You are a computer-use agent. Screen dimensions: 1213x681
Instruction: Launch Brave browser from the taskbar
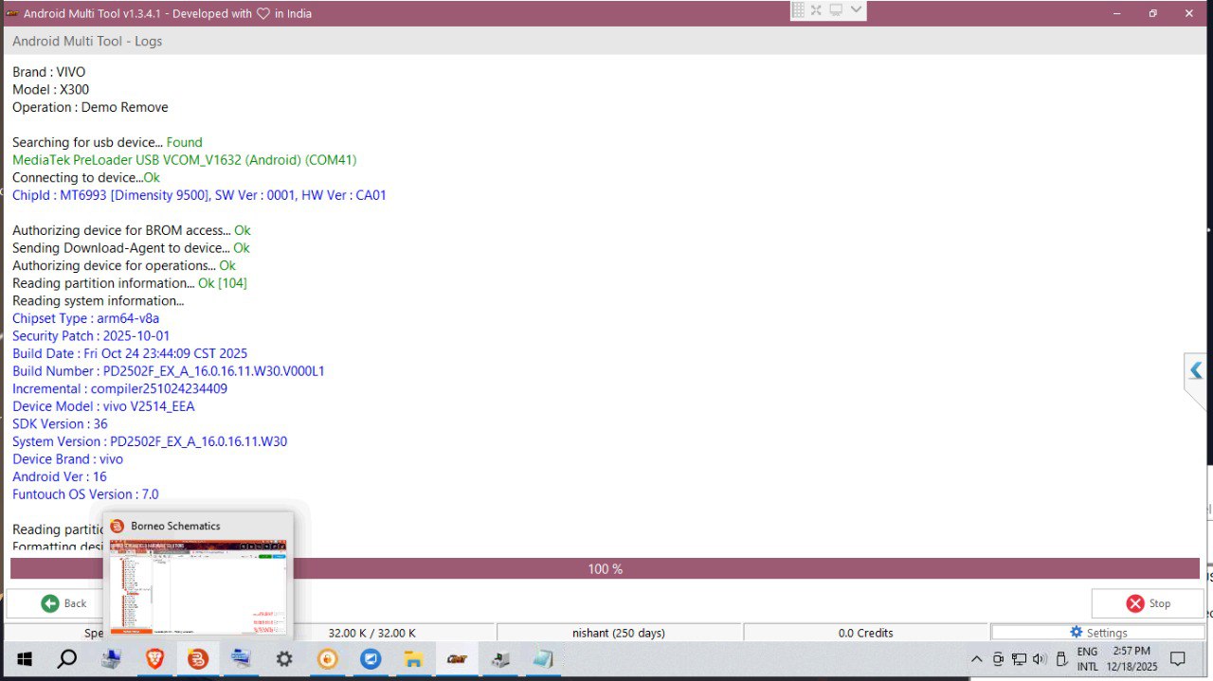click(154, 658)
